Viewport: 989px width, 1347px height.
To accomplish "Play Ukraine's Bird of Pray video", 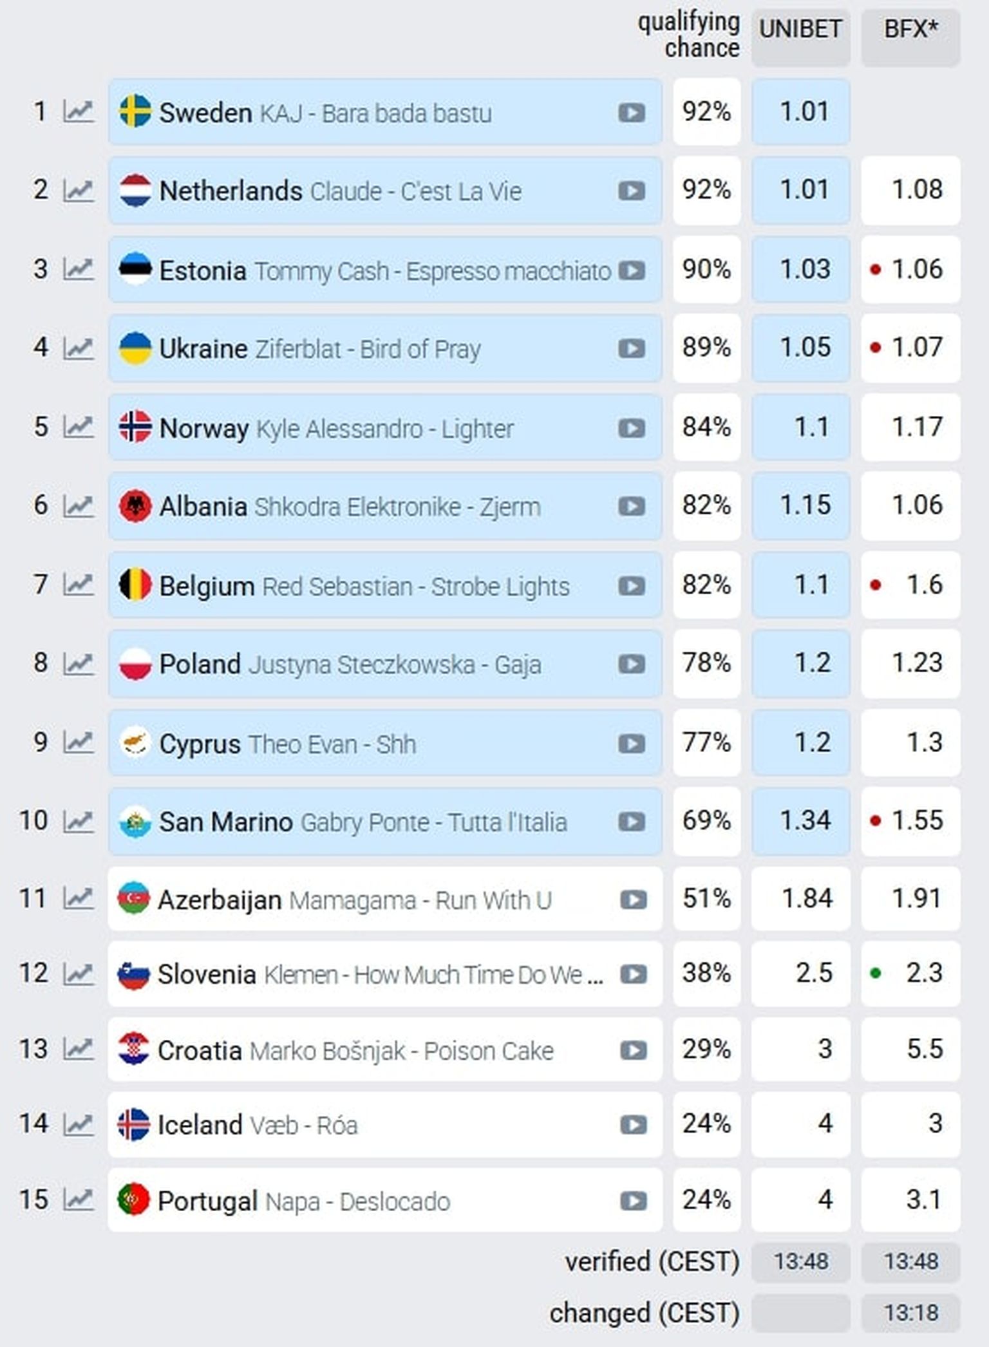I will pyautogui.click(x=631, y=349).
